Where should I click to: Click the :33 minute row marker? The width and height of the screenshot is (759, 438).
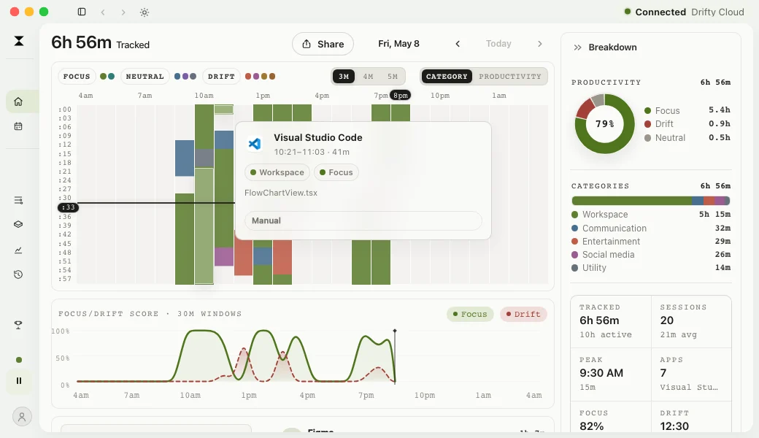69,207
